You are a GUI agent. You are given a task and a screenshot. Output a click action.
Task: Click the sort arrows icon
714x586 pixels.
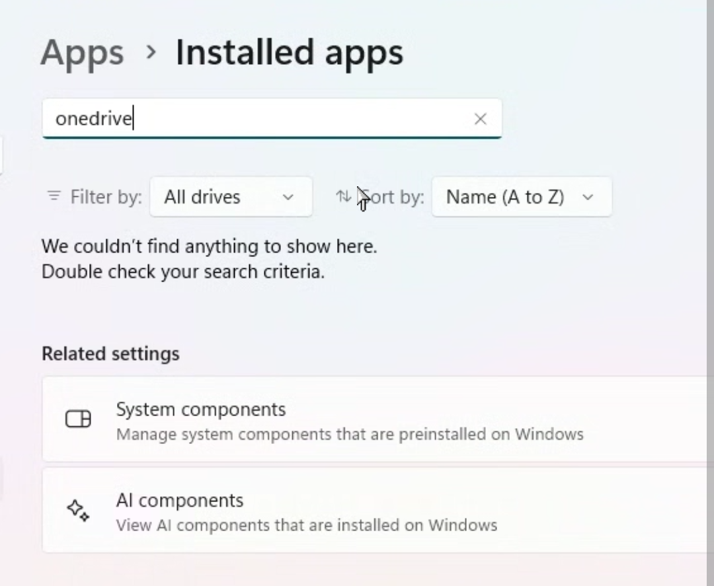pyautogui.click(x=343, y=196)
